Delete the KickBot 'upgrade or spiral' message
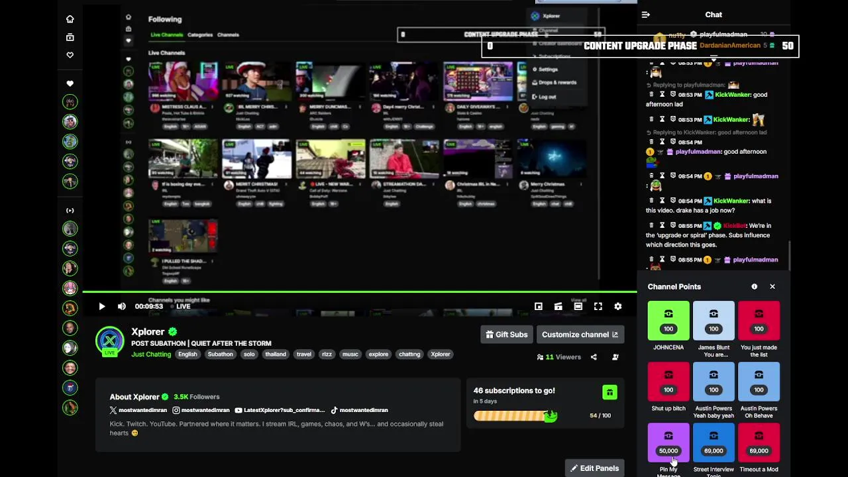The height and width of the screenshot is (477, 848). coord(651,226)
